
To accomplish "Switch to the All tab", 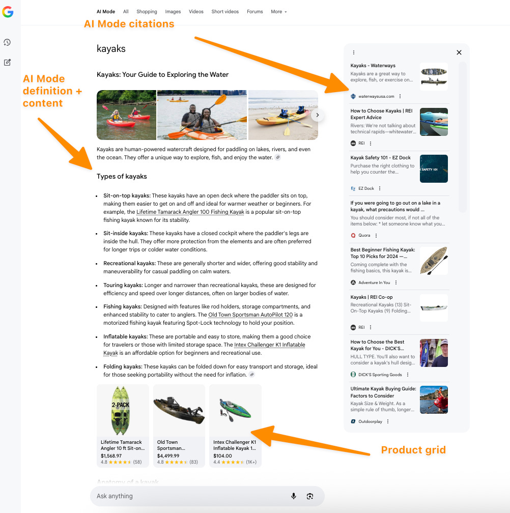I will [126, 12].
